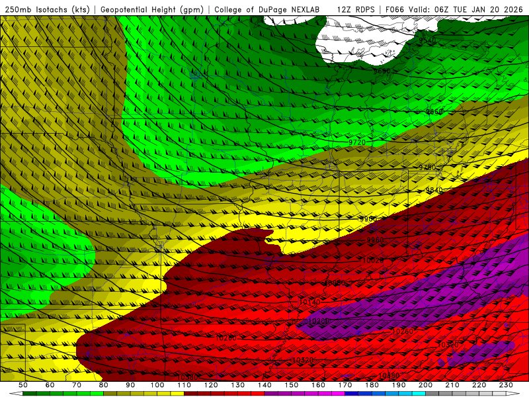Pick the 9720 height contour label
The height and width of the screenshot is (397, 529).
click(357, 142)
